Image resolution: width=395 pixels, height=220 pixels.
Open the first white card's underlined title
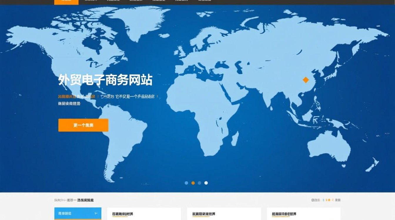pos(125,214)
